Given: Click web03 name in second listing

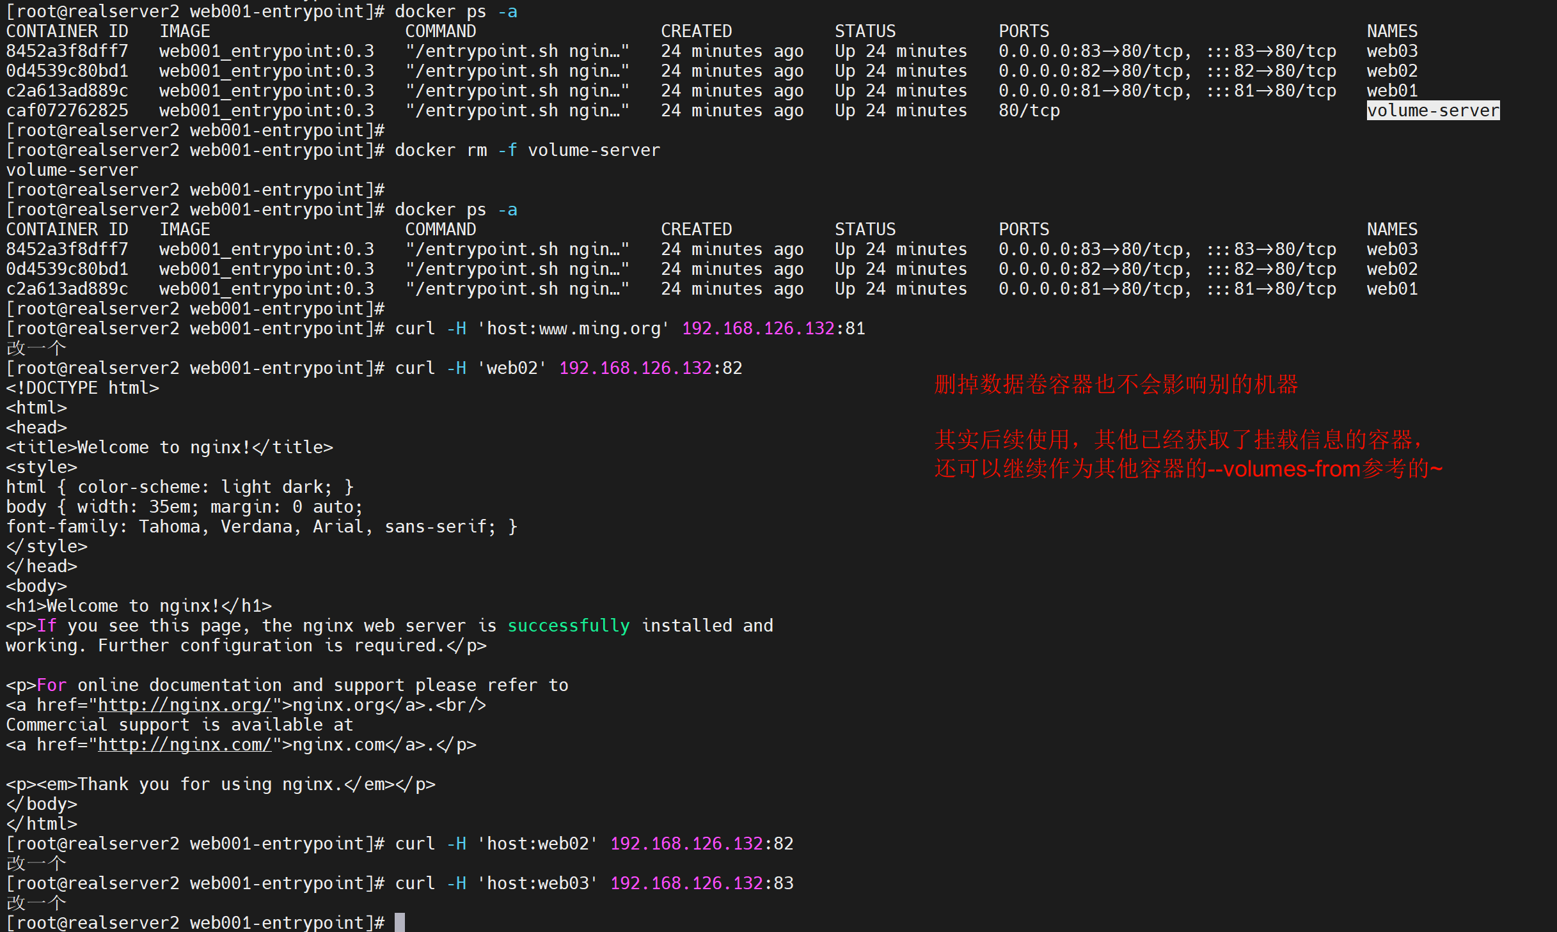Looking at the screenshot, I should tap(1392, 249).
